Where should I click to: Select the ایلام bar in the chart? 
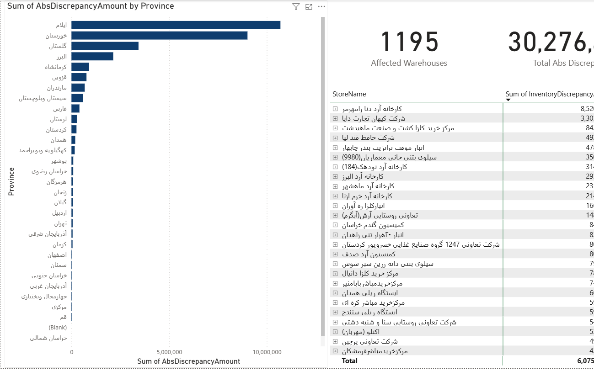pyautogui.click(x=176, y=25)
